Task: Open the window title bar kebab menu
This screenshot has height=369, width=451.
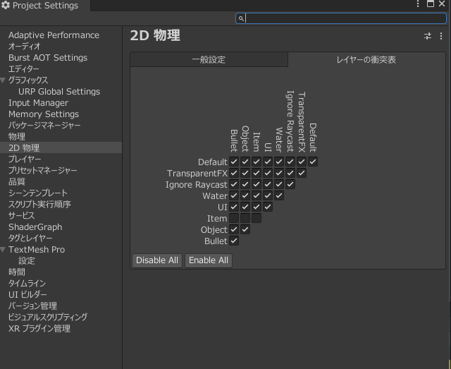Action: click(418, 4)
